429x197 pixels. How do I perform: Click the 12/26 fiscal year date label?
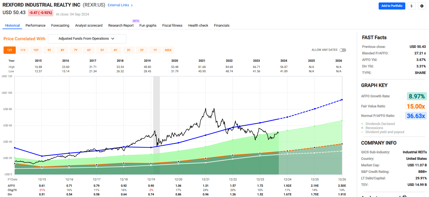(342, 179)
